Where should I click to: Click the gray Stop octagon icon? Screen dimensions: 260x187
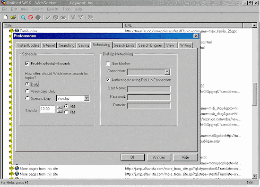click(x=38, y=17)
